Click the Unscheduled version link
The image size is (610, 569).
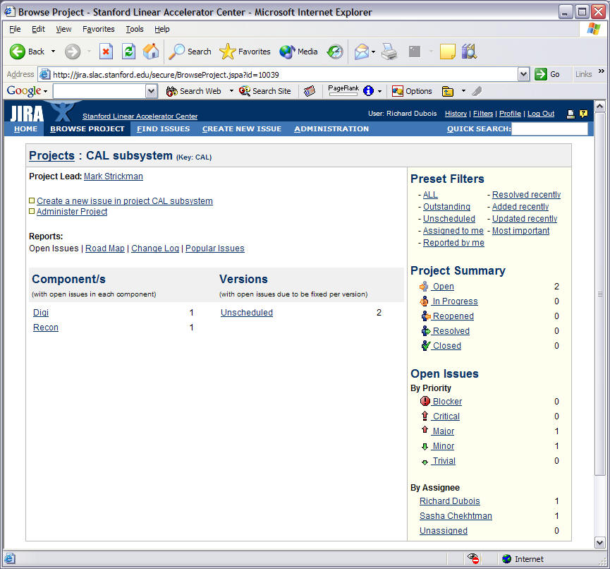coord(247,312)
